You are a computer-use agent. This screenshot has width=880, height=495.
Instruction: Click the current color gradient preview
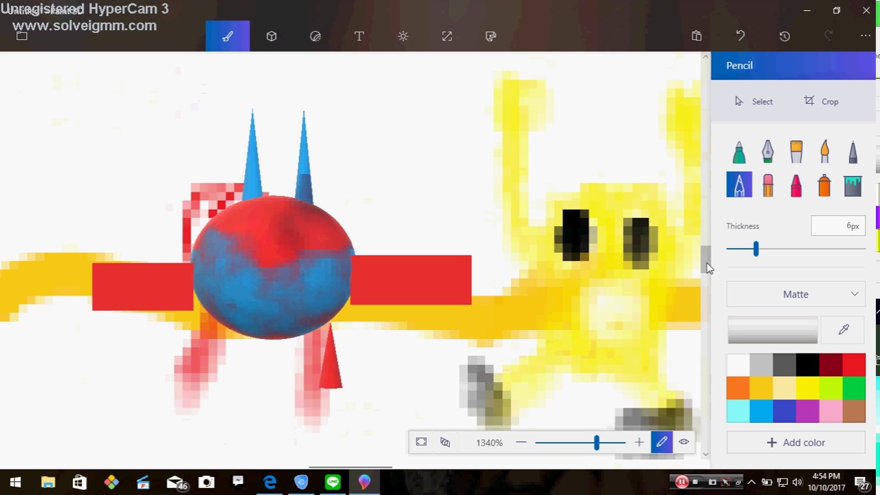(x=773, y=330)
